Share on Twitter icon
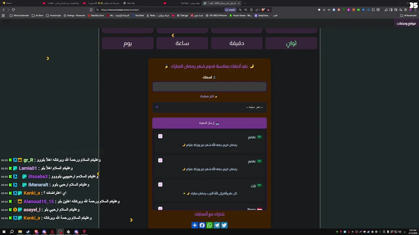419x235 pixels. [224, 225]
